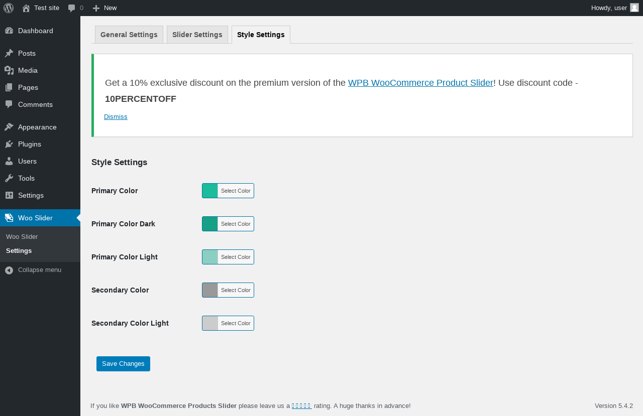Viewport: 643px width, 416px height.
Task: Go to the Media menu item
Action: click(x=40, y=70)
